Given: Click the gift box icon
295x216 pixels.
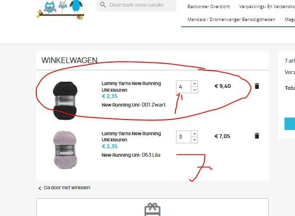Looking at the screenshot, I should click(x=153, y=209).
